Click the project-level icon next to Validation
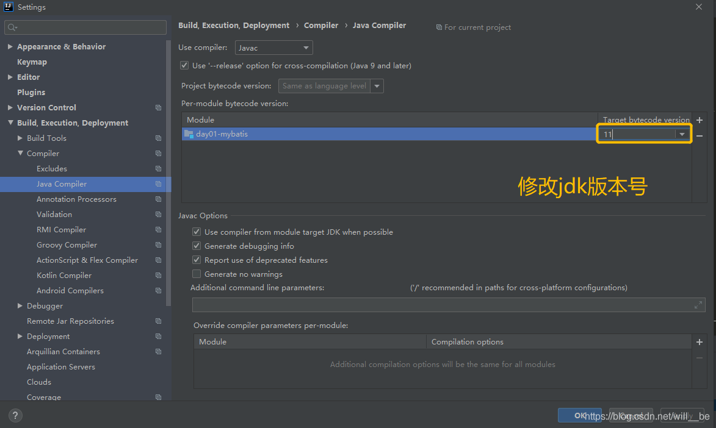 [159, 215]
